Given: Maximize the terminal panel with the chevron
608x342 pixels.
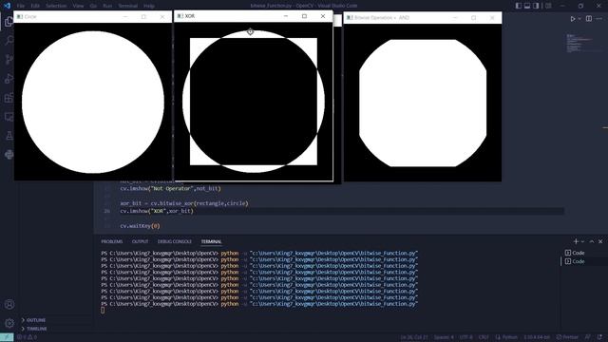Looking at the screenshot, I should [592, 241].
